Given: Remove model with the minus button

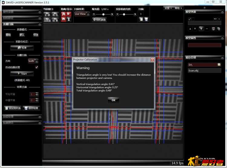Looking at the screenshot, I should (x=207, y=29).
